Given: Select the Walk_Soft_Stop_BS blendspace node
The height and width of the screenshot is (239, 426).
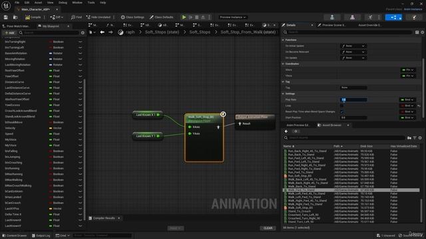Looking at the screenshot, I should click(204, 138).
